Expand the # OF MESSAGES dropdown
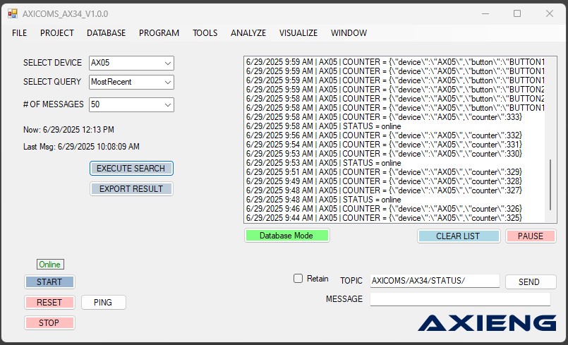The width and height of the screenshot is (568, 345). point(168,104)
